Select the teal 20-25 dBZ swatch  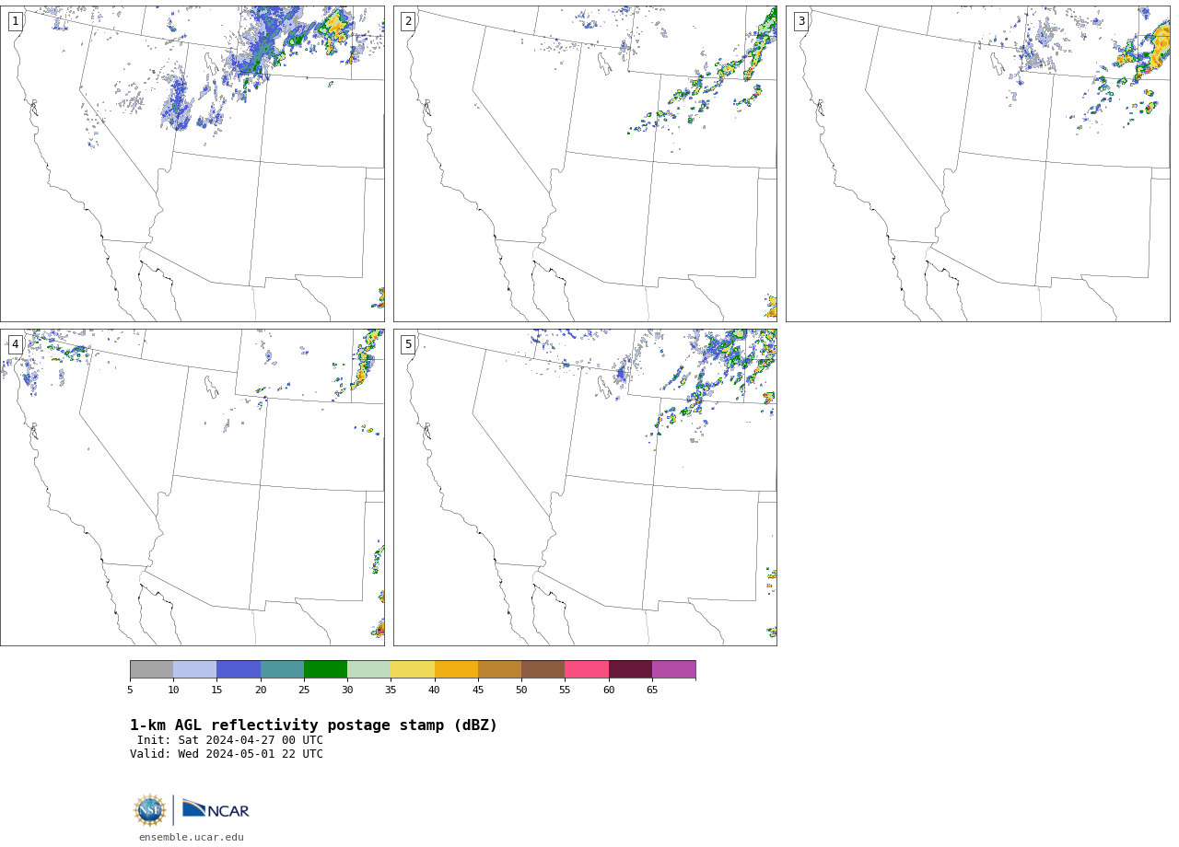[282, 669]
